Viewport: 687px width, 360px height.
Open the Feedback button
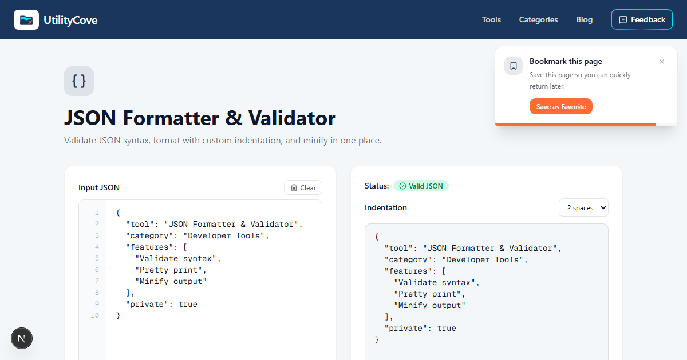coord(642,19)
